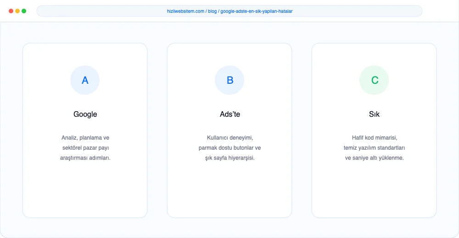
Task: Select the Ads'te card heading
Action: [x=230, y=114]
